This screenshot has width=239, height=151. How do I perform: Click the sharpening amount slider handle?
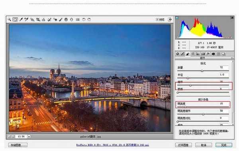click(202, 71)
